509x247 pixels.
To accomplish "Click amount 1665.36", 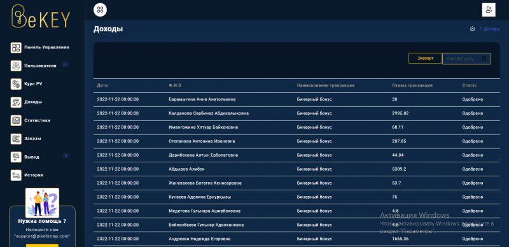I will pos(400,239).
